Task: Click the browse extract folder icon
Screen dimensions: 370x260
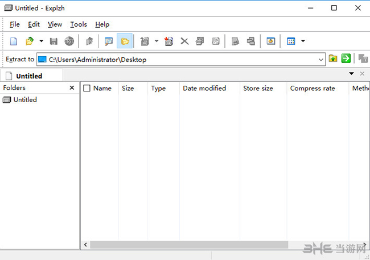Action: pyautogui.click(x=334, y=58)
